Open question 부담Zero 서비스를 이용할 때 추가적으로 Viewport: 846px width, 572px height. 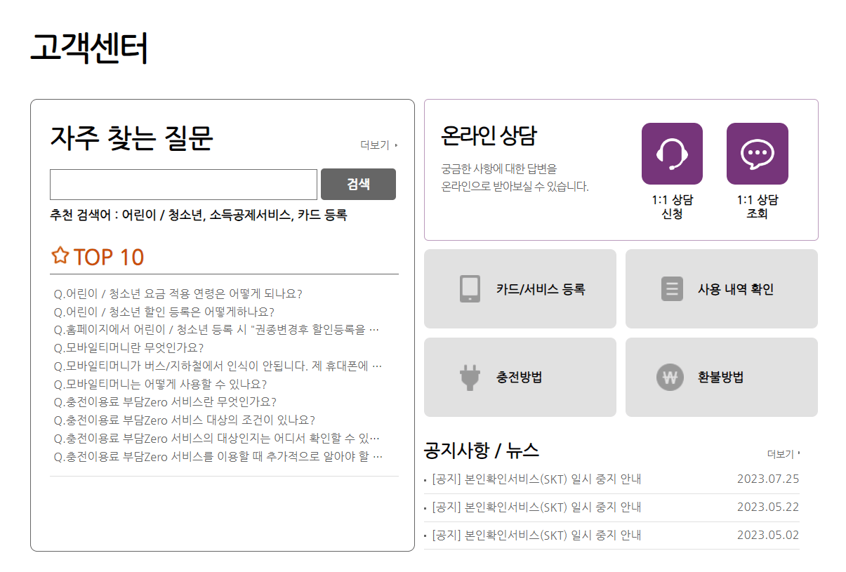point(218,458)
